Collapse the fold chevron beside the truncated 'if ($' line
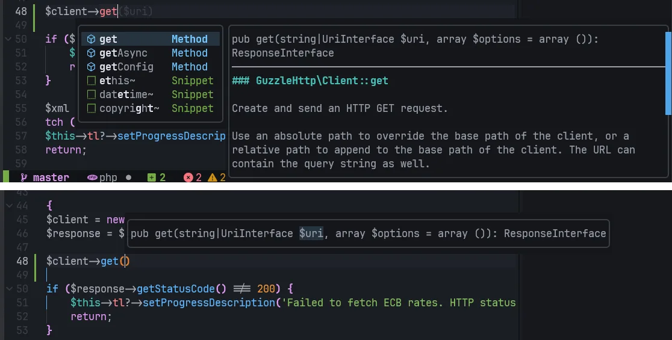Screen dimensions: 672x340 pos(8,39)
